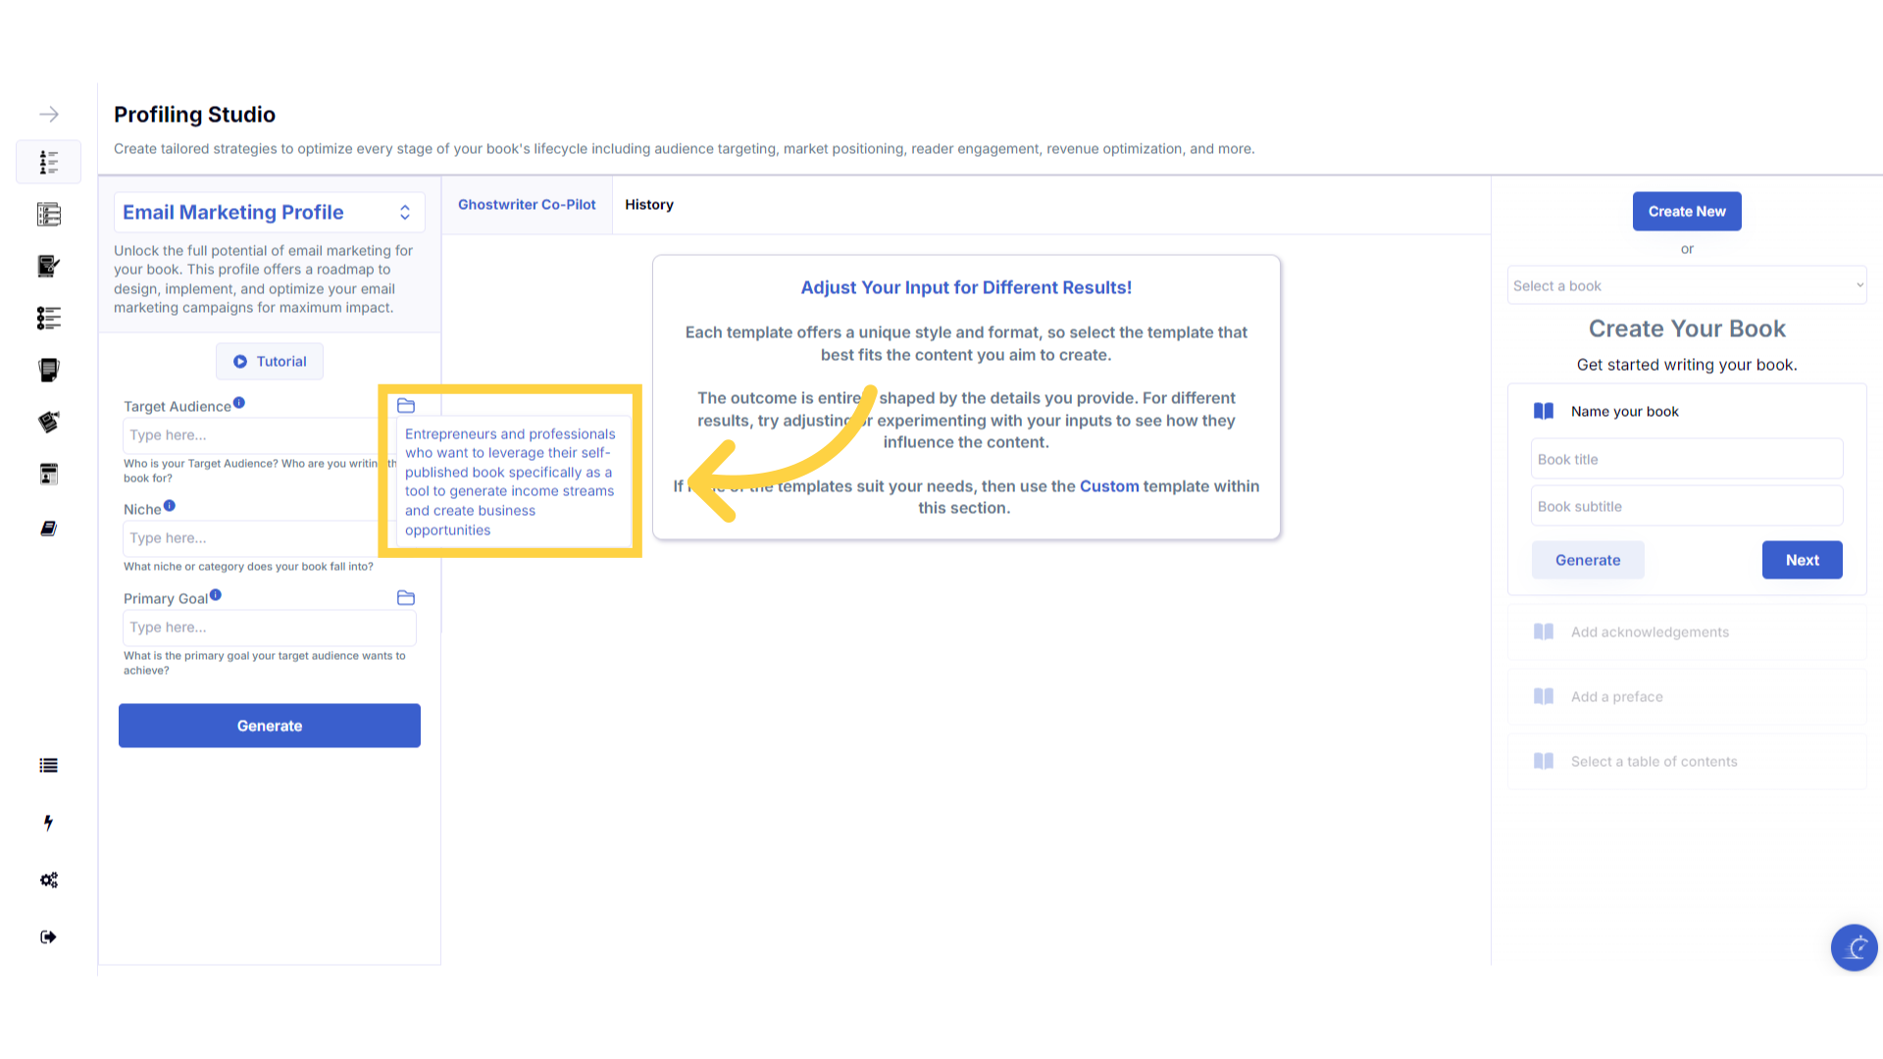1883x1059 pixels.
Task: Click the Book title input field
Action: click(x=1687, y=459)
